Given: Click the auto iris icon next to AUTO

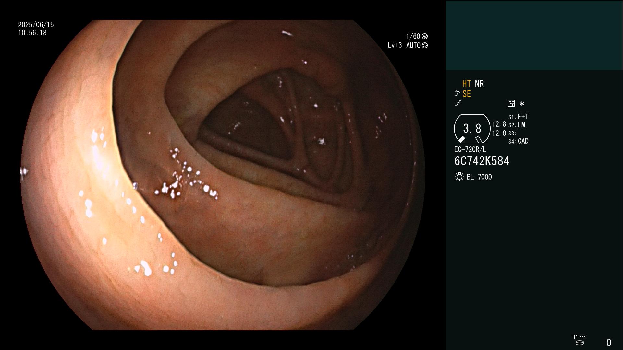Looking at the screenshot, I should tap(425, 45).
